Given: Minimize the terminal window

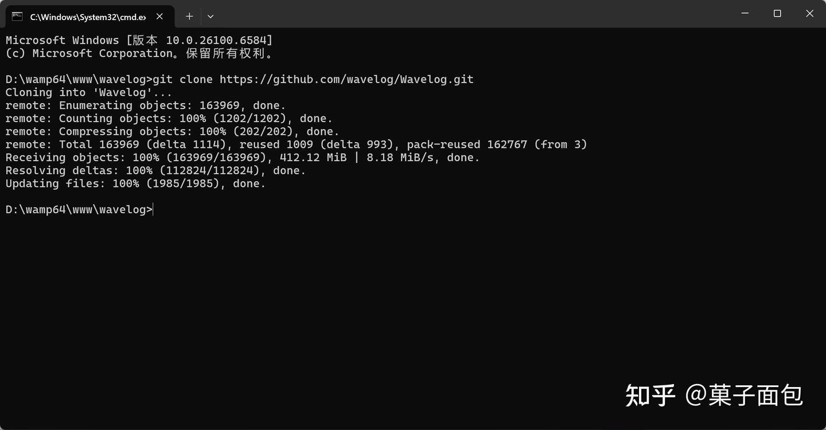Looking at the screenshot, I should (745, 14).
